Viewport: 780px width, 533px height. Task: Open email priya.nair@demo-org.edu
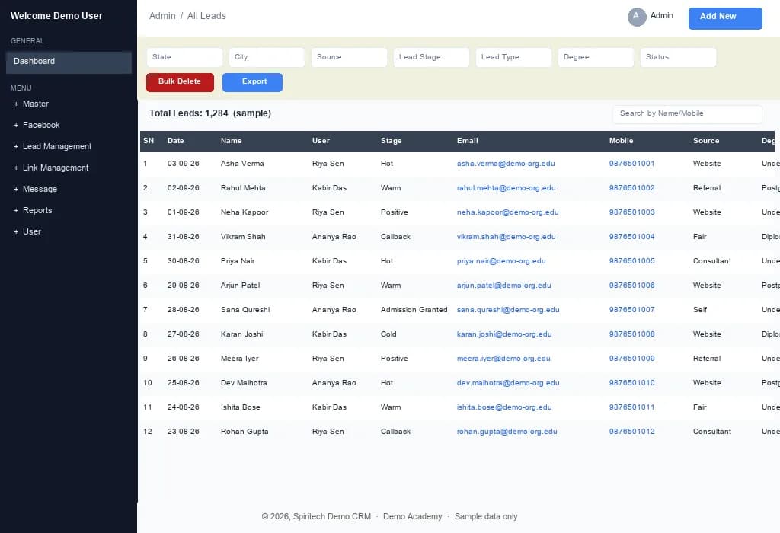click(501, 261)
